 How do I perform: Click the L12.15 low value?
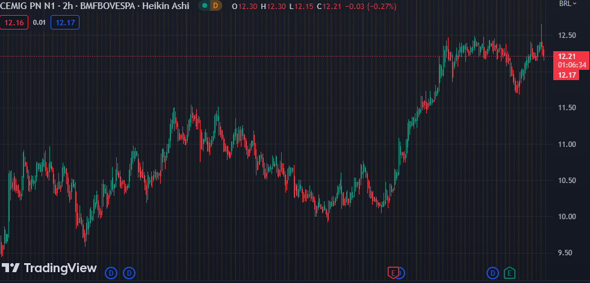[302, 6]
